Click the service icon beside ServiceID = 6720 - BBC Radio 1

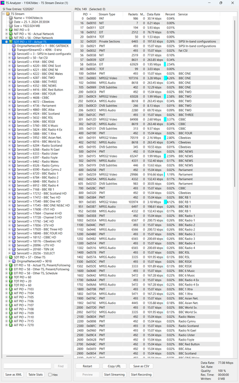pyautogui.click(x=14, y=174)
